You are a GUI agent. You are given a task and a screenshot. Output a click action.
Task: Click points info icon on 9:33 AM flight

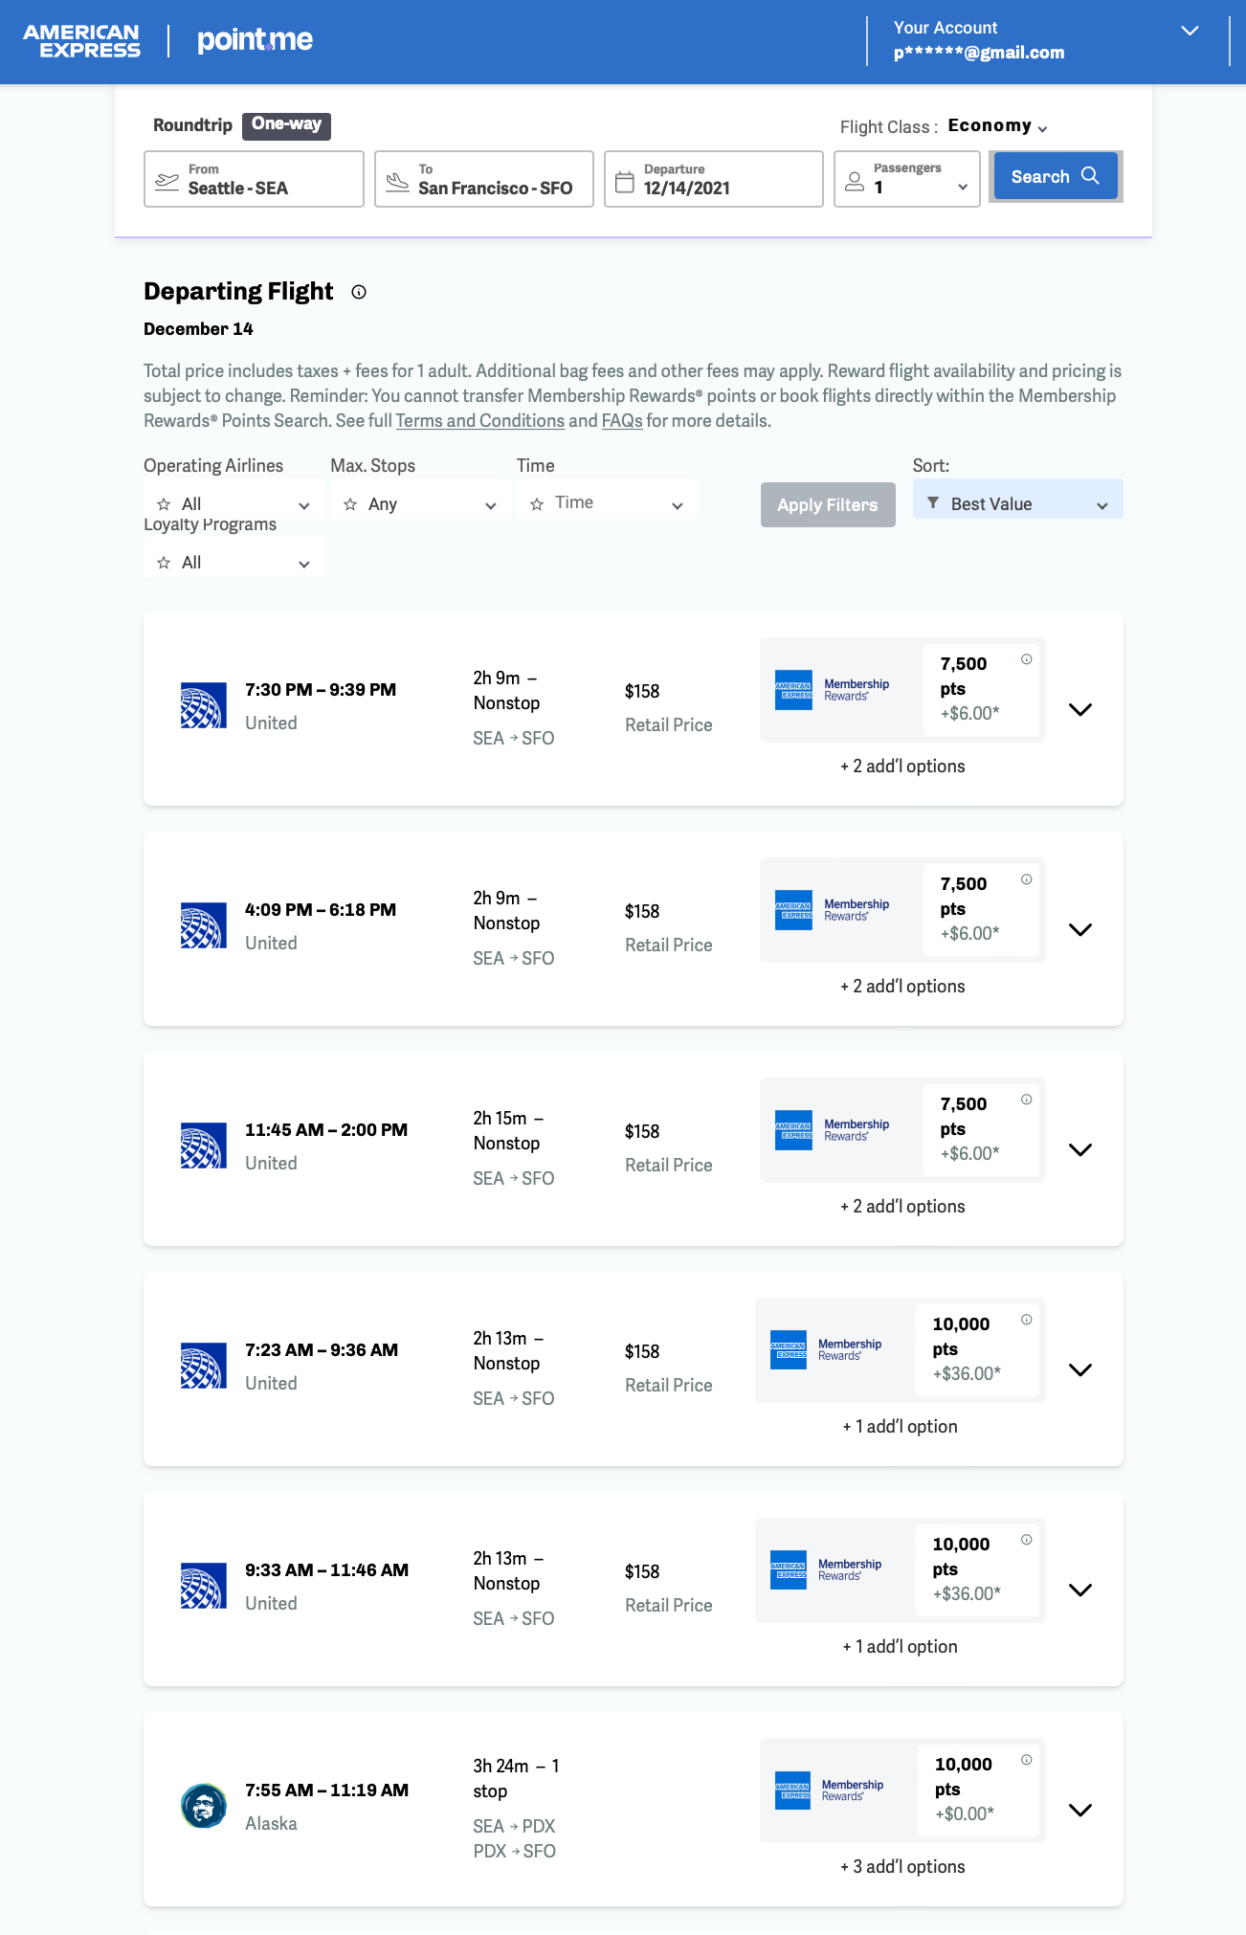click(x=1027, y=1540)
